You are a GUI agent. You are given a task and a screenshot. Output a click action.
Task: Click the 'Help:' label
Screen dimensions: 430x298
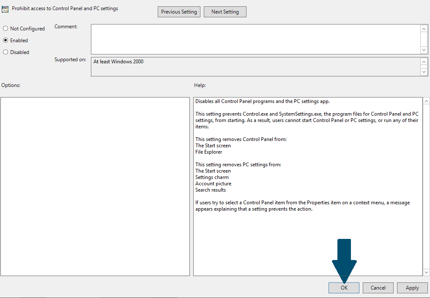(200, 85)
